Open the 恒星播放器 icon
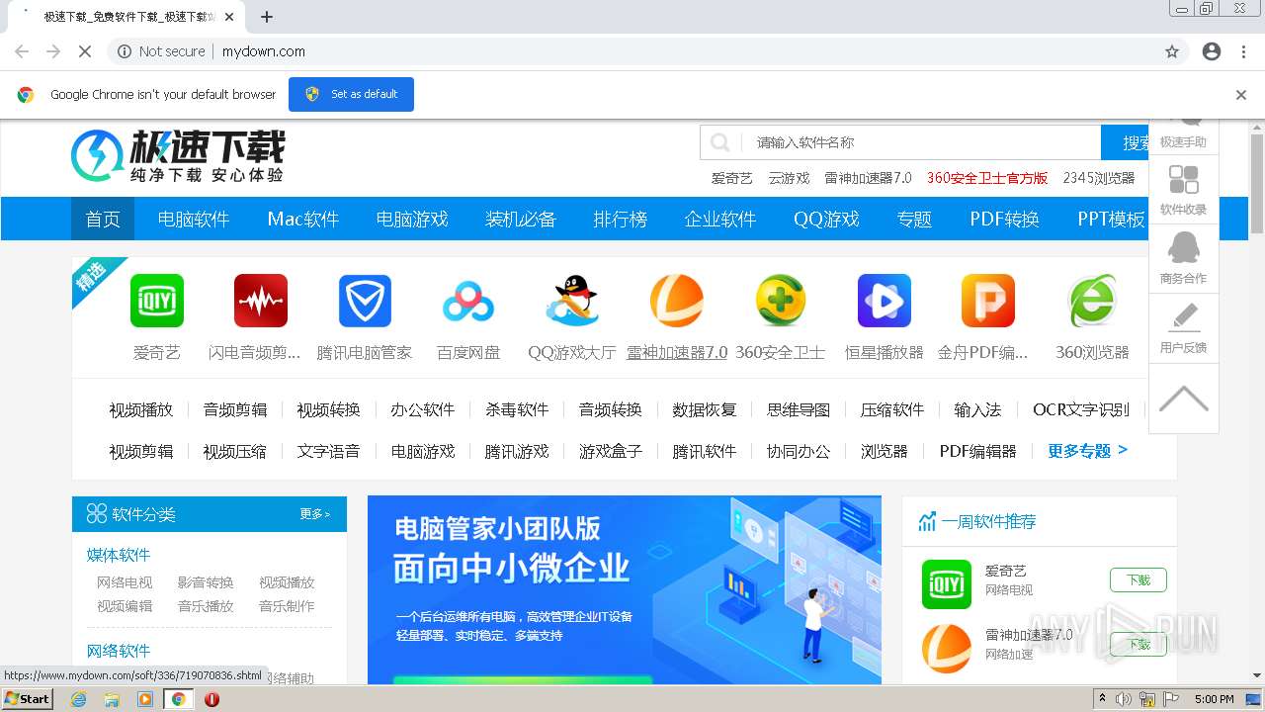The width and height of the screenshot is (1265, 712). [885, 301]
